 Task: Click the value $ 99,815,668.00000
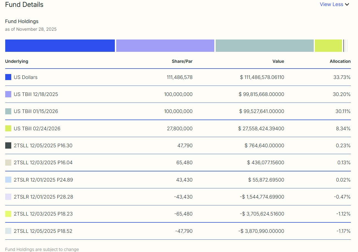(x=262, y=94)
